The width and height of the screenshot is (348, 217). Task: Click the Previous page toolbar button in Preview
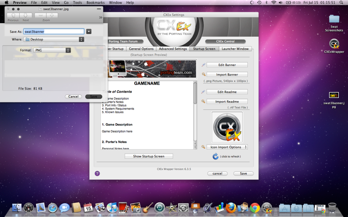(x=13, y=15)
